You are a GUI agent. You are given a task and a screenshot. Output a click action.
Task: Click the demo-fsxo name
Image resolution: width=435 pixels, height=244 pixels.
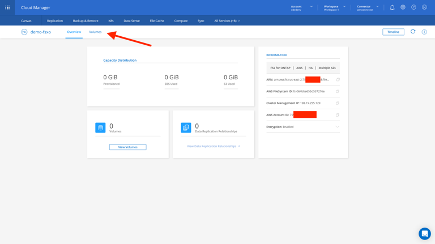pos(41,32)
